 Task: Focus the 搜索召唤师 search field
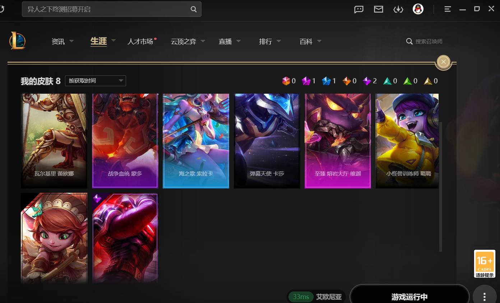click(429, 41)
